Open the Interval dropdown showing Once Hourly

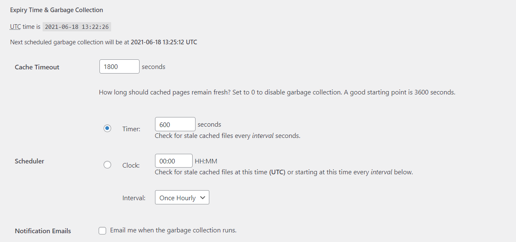pyautogui.click(x=182, y=197)
